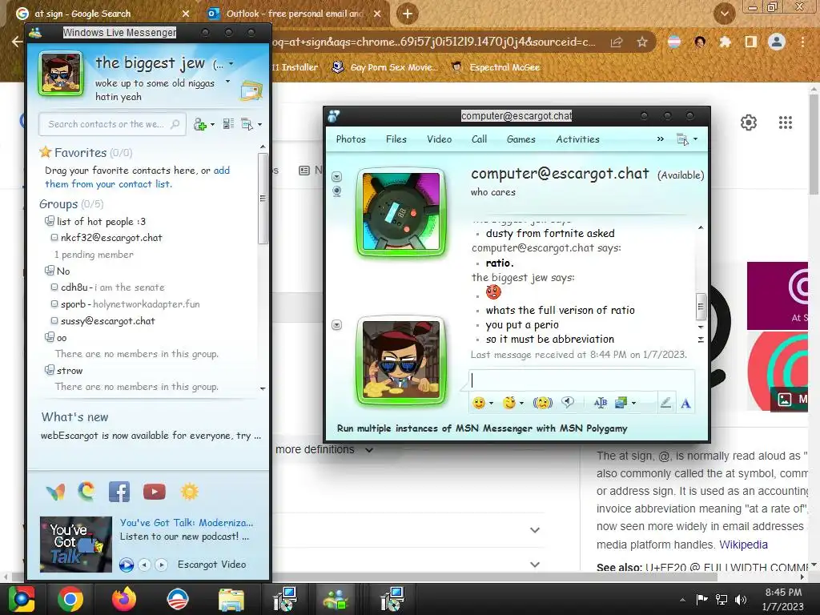Collapse the 'list of hot people :3' group
This screenshot has height=615, width=820.
click(x=49, y=221)
